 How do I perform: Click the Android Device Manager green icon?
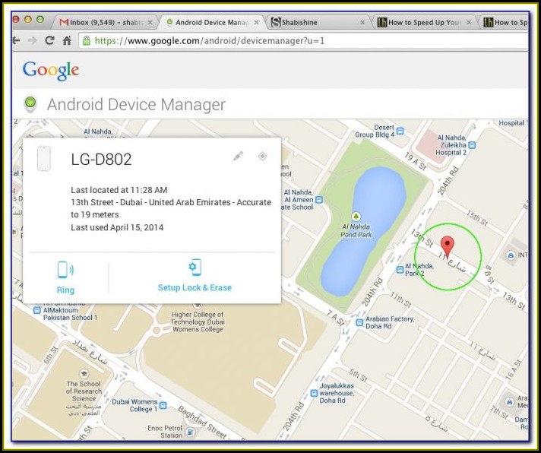[x=30, y=104]
